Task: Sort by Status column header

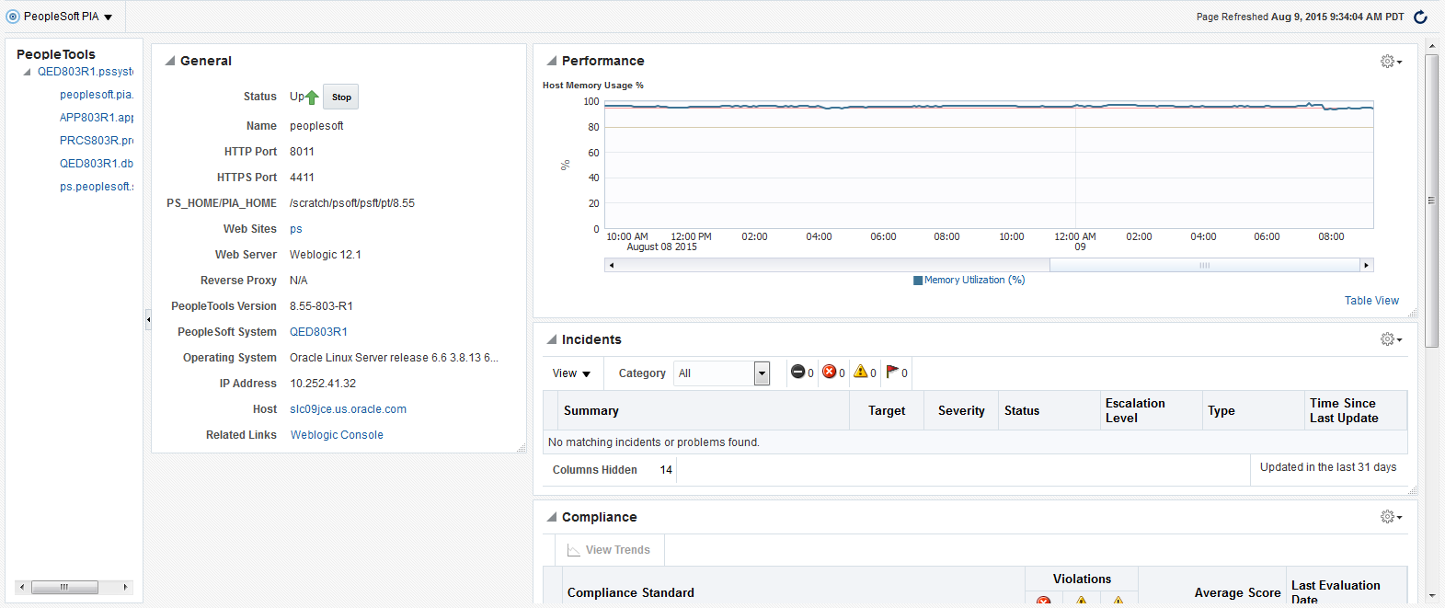Action: [x=1049, y=410]
